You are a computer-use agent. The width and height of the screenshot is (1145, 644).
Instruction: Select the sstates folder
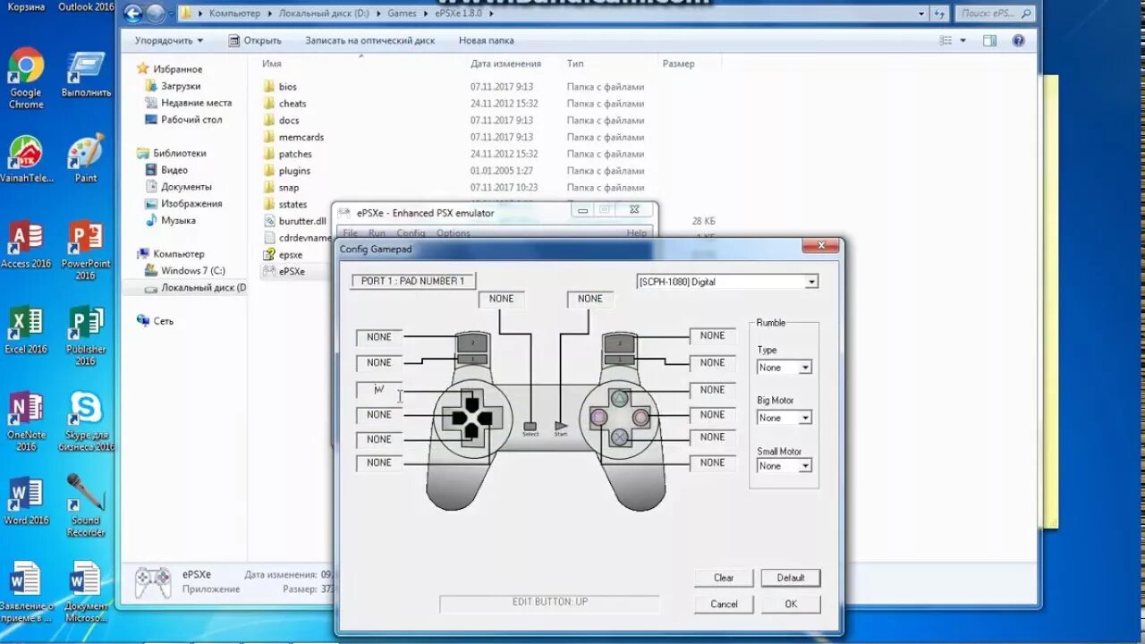pyautogui.click(x=293, y=205)
